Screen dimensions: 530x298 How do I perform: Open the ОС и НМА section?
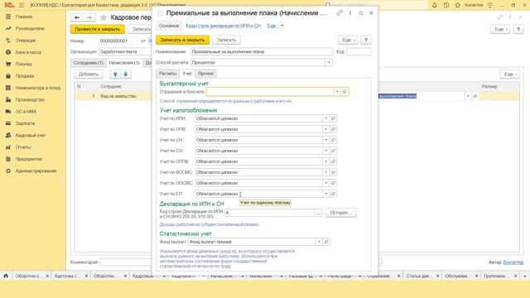point(26,112)
